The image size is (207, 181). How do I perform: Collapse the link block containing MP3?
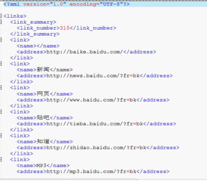pos(1,159)
